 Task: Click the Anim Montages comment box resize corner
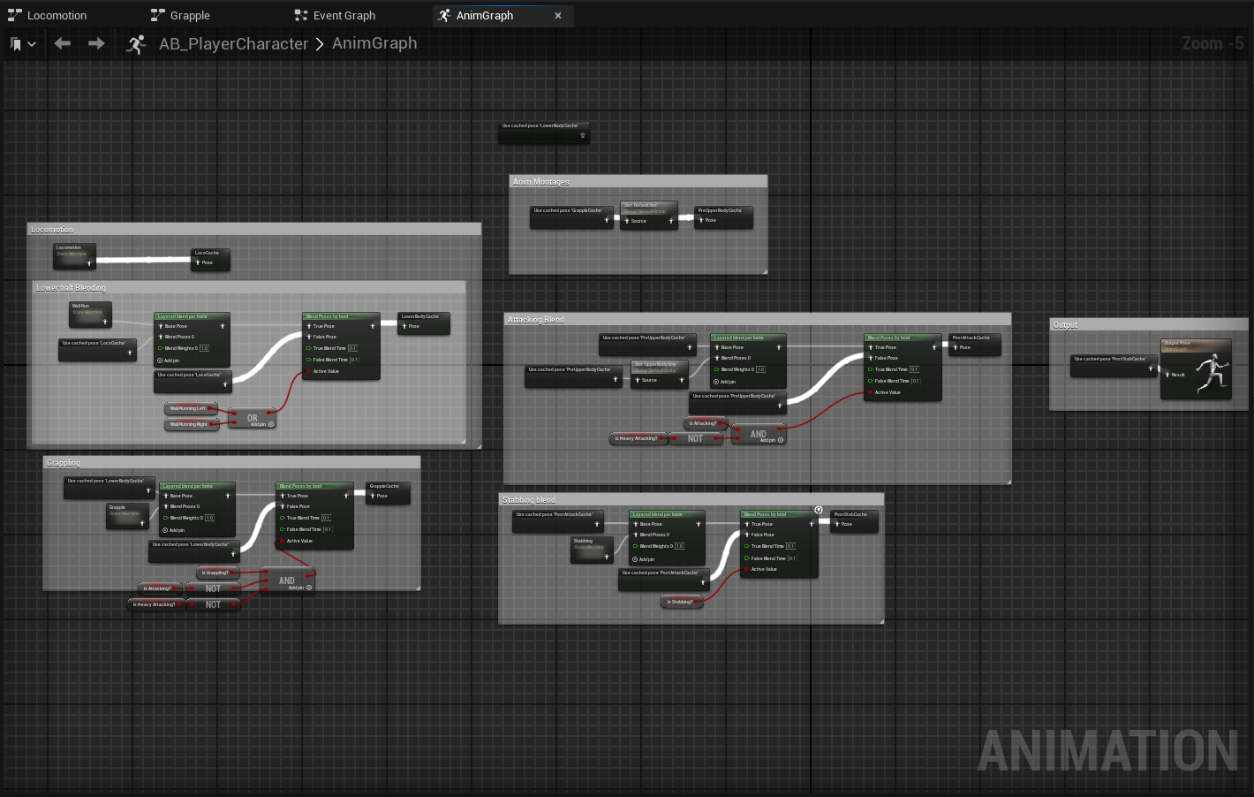765,271
